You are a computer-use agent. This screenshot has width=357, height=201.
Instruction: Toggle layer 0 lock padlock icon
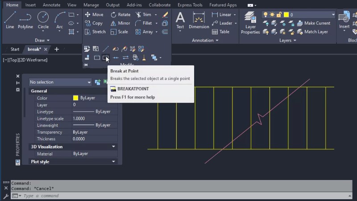279,15
